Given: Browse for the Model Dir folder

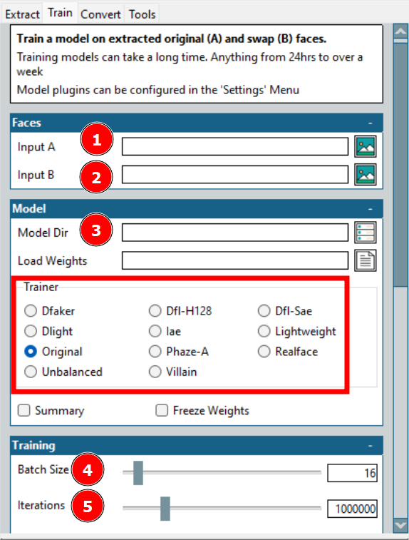Looking at the screenshot, I should point(366,233).
